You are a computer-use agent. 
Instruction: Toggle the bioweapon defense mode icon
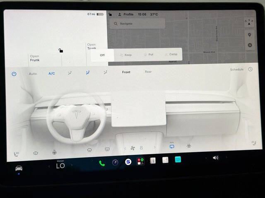tap(189, 146)
